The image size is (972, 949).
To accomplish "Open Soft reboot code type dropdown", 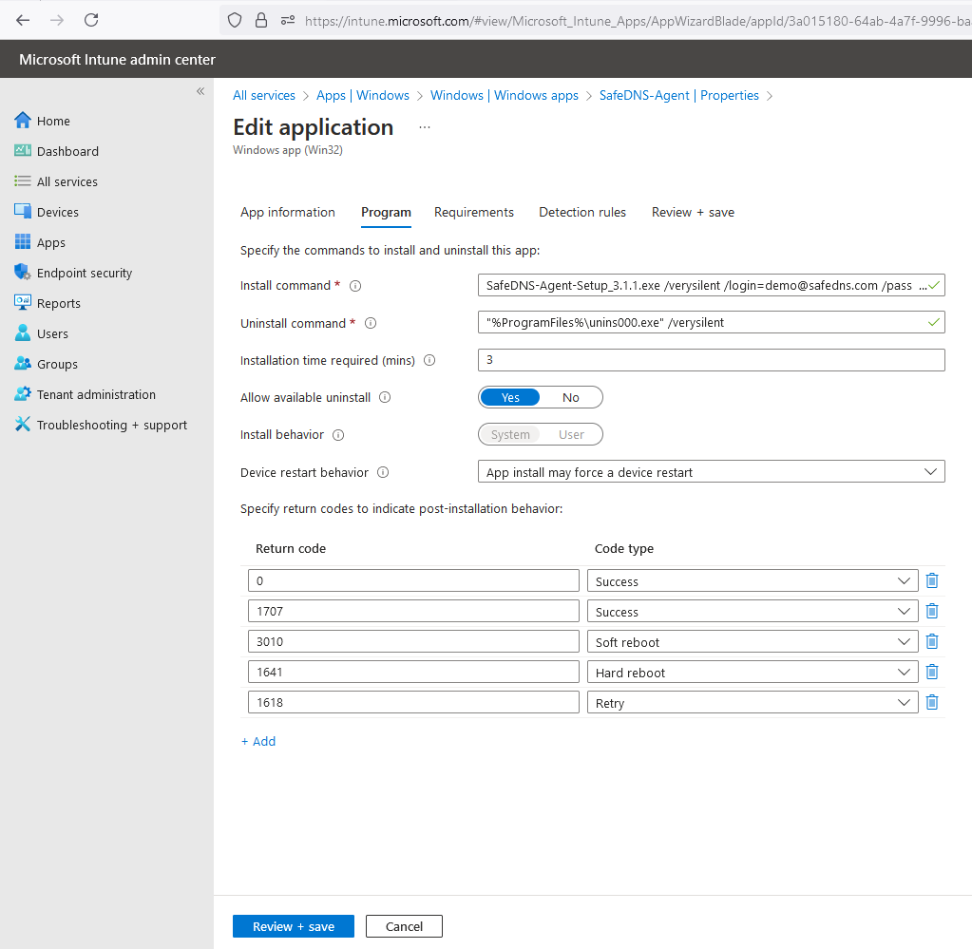I will point(753,641).
